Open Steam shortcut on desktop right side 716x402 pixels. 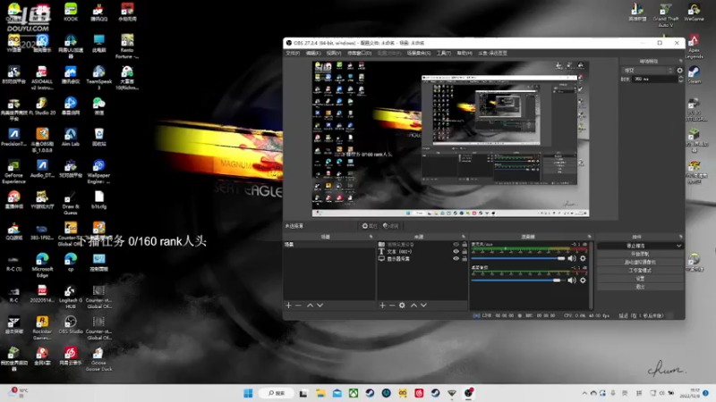(x=695, y=74)
